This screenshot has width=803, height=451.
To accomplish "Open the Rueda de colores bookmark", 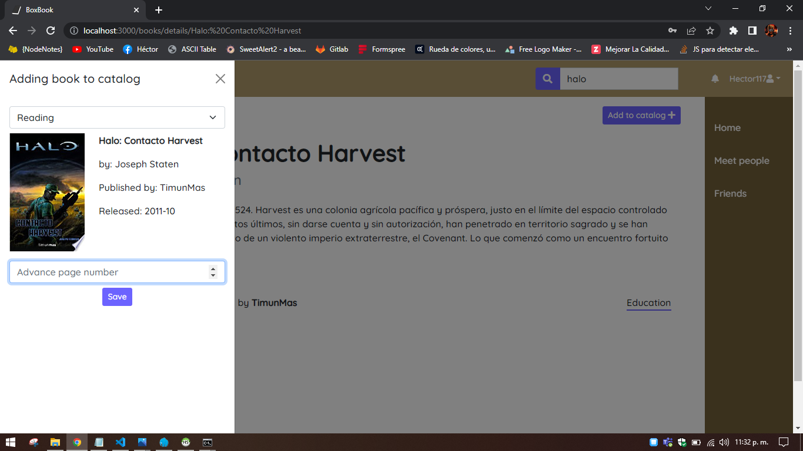I will 456,49.
